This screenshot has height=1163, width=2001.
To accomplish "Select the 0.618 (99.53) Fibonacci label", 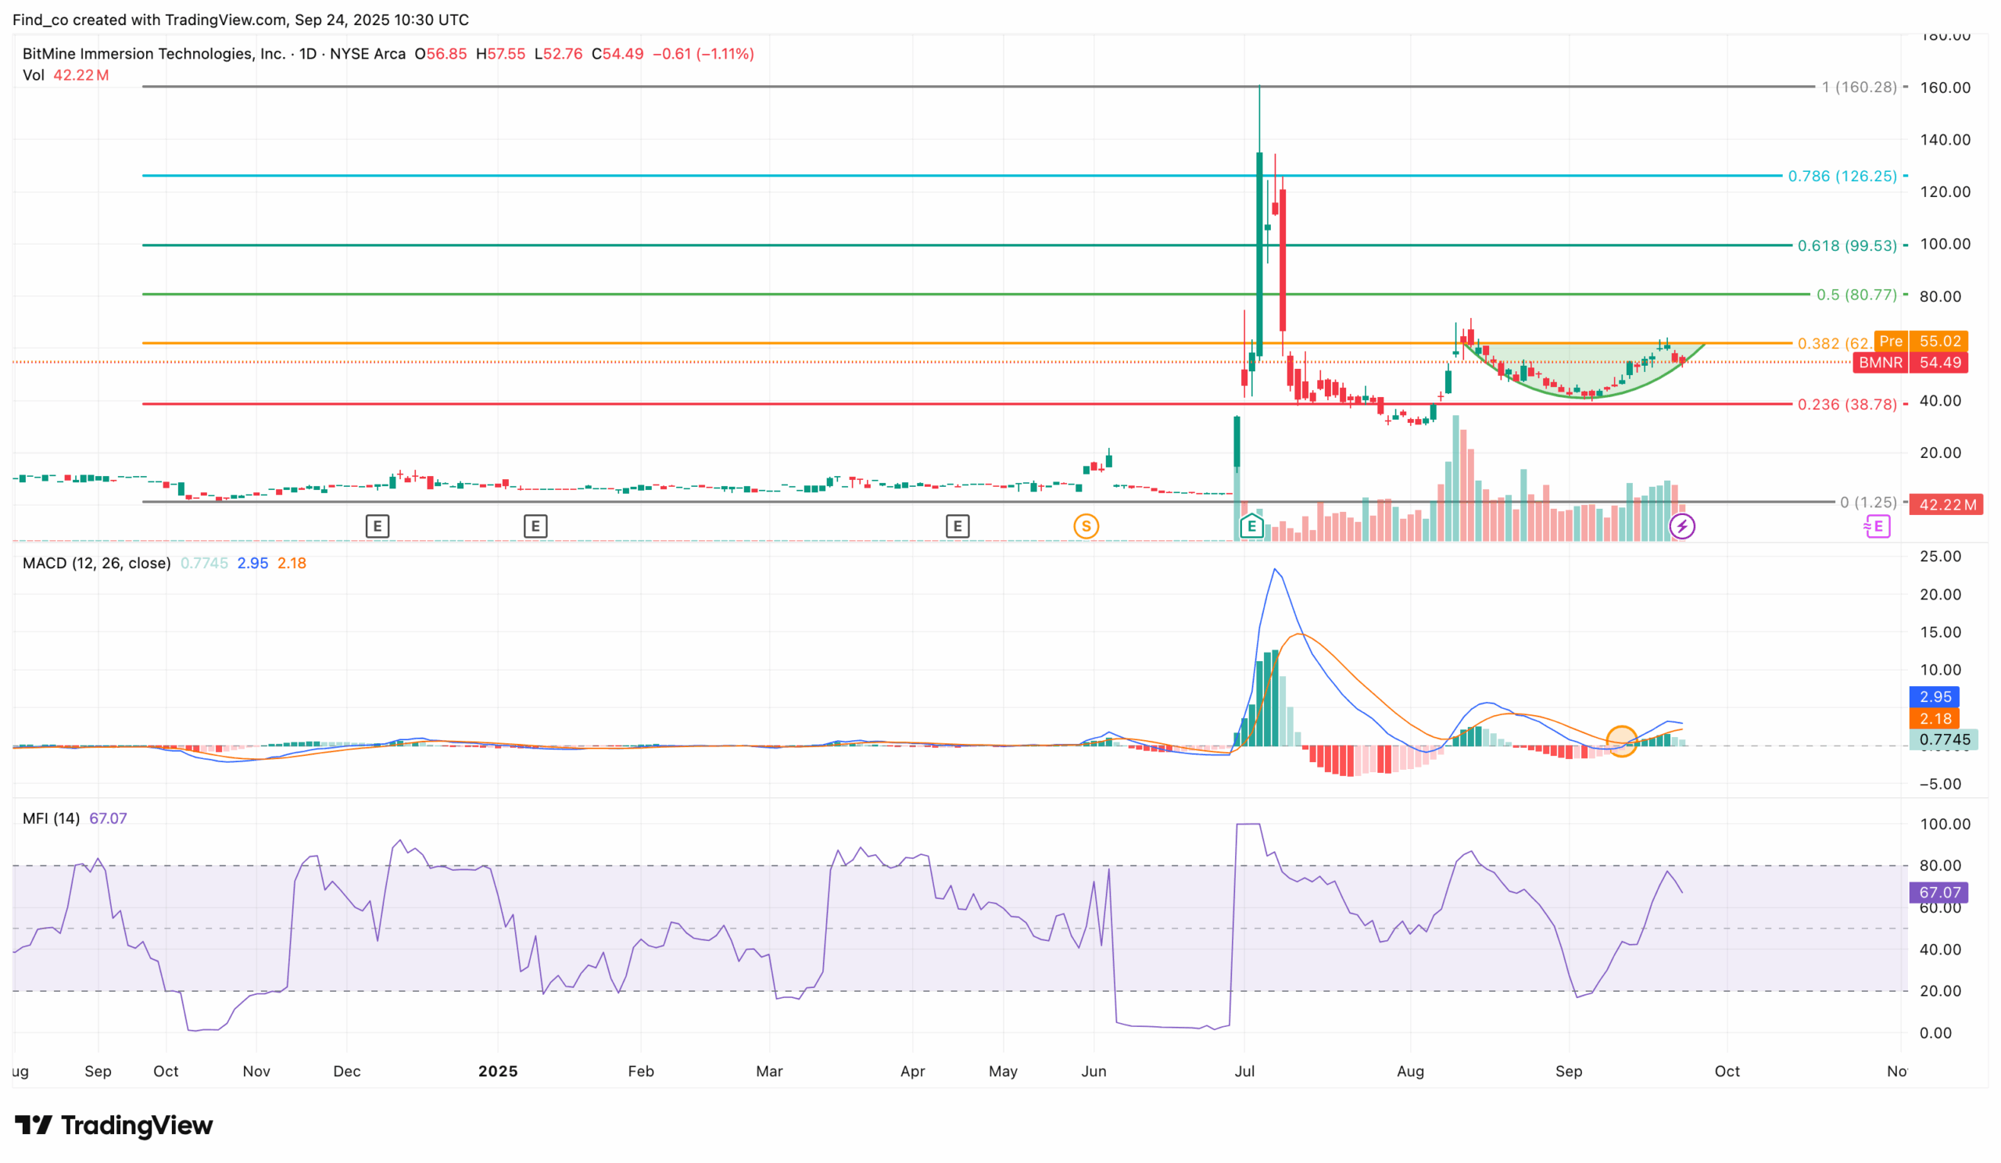I will tap(1847, 245).
